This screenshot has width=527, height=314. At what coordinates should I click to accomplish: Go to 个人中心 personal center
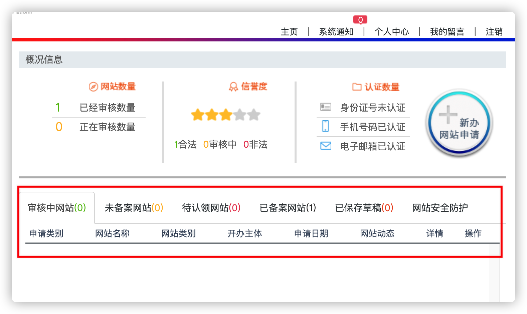point(391,32)
